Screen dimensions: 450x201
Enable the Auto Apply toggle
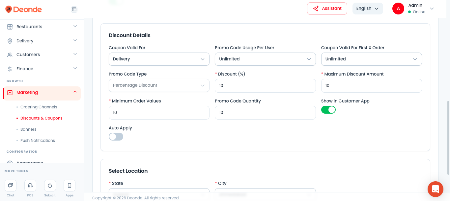[x=116, y=137]
